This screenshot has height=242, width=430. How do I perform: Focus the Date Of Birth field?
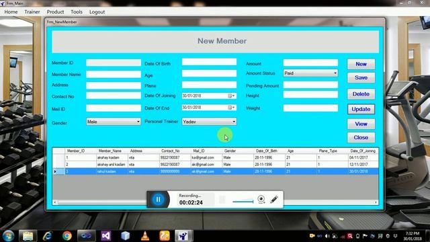click(209, 62)
